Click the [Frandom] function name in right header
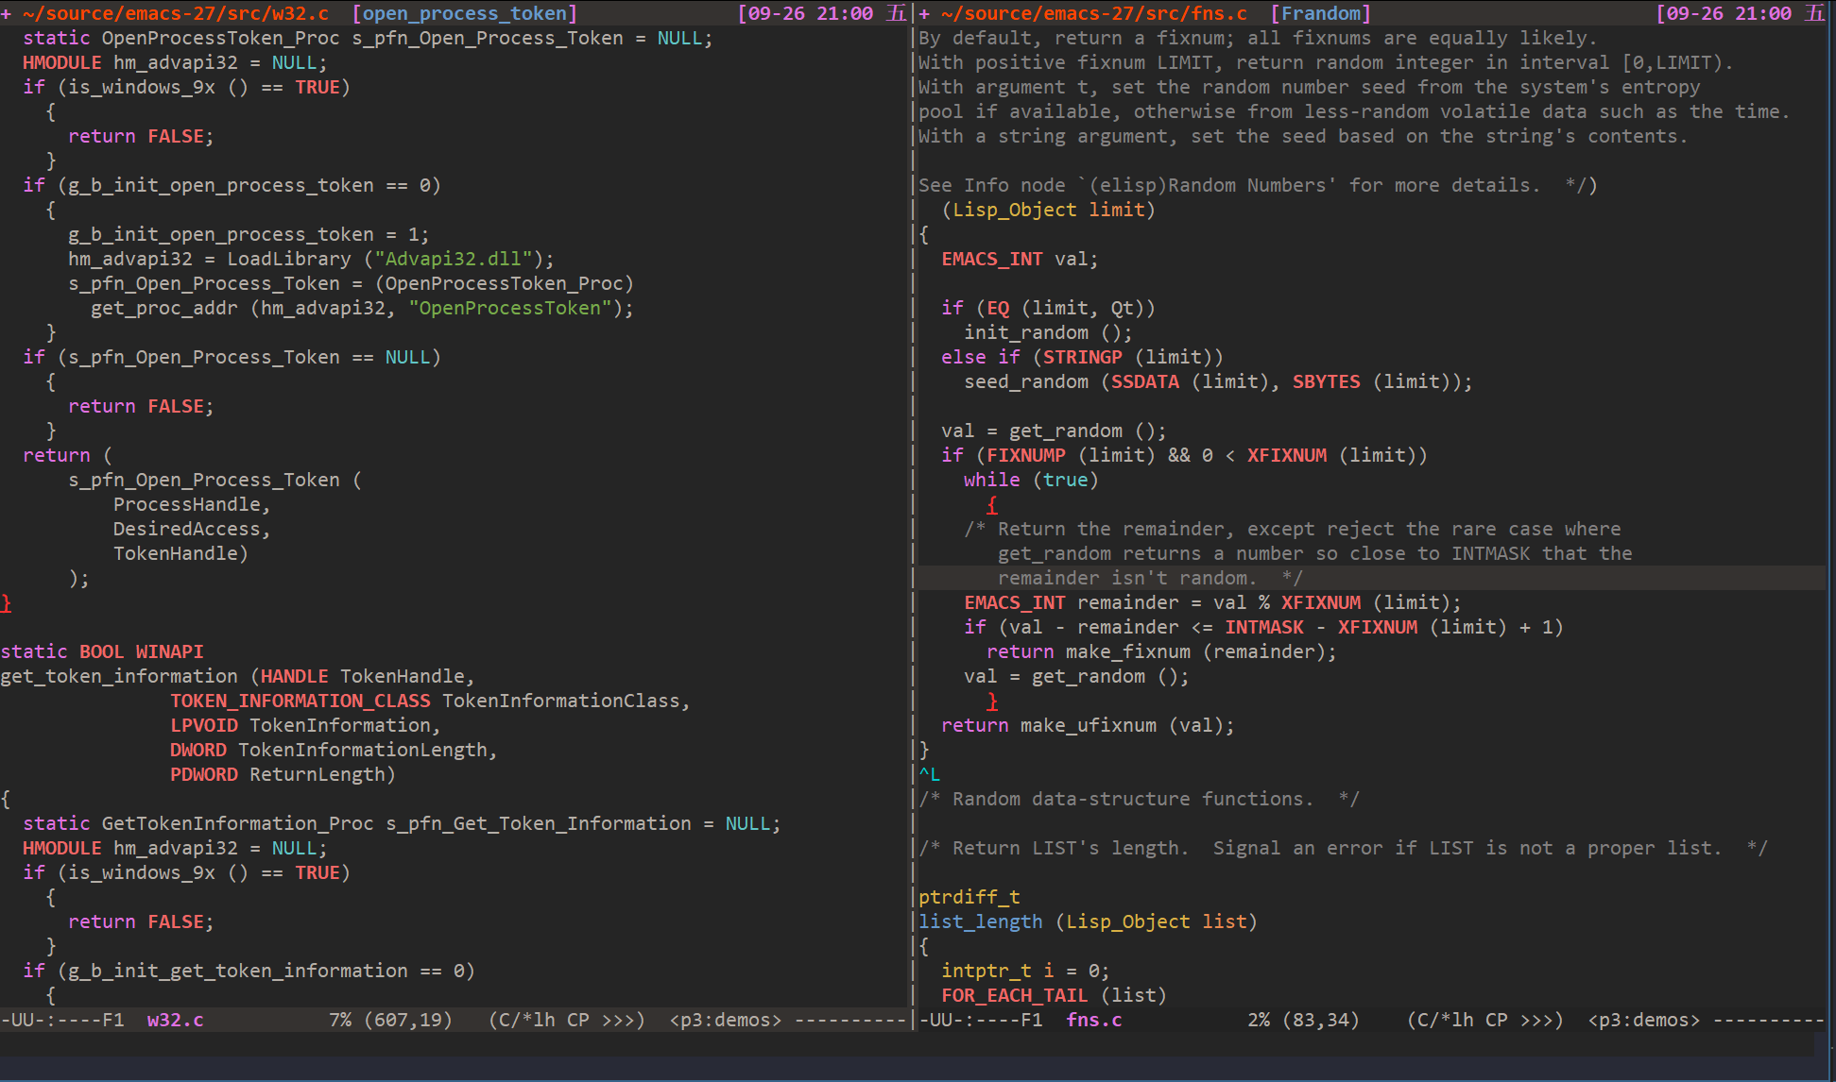The image size is (1836, 1082). [1320, 13]
